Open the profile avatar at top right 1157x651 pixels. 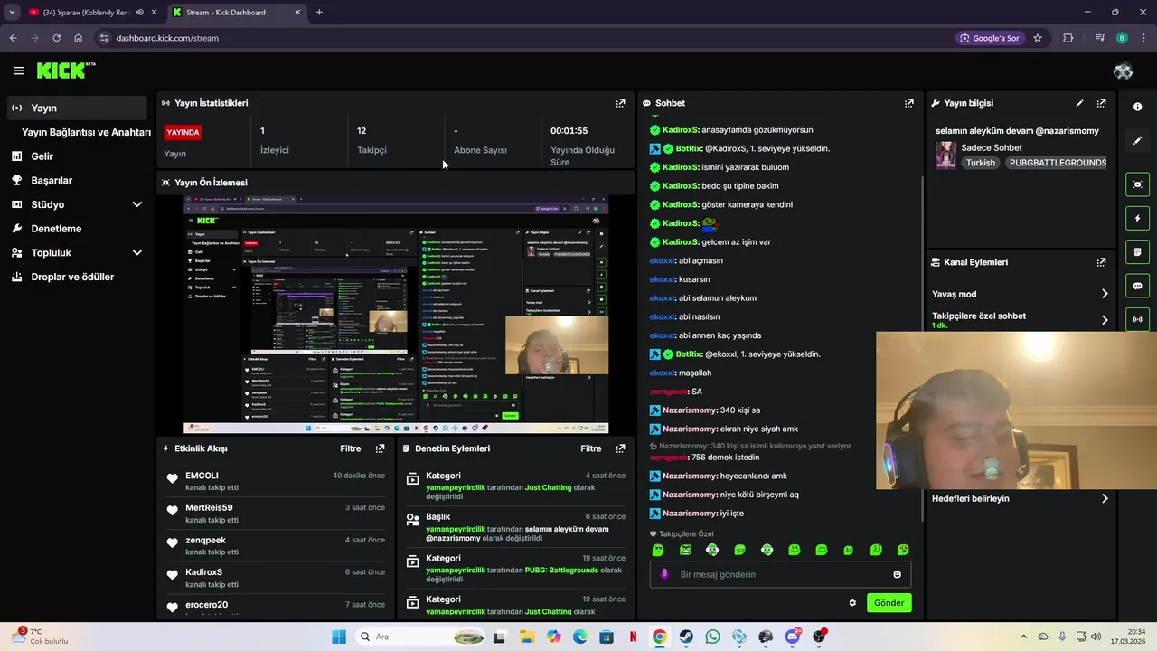1123,71
